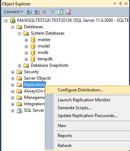Click the master database cylinder icon

pos(33,40)
